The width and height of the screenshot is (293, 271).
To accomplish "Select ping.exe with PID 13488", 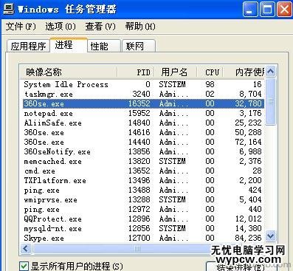I will point(142,190).
